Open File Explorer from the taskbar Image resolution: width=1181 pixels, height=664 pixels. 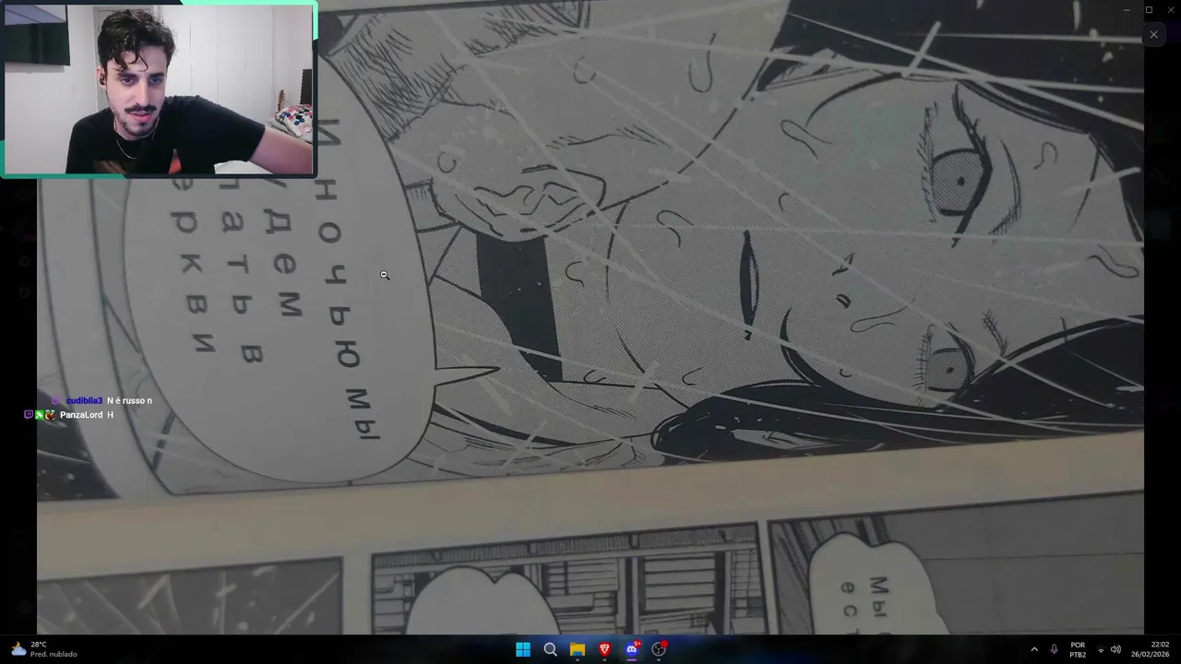tap(578, 649)
